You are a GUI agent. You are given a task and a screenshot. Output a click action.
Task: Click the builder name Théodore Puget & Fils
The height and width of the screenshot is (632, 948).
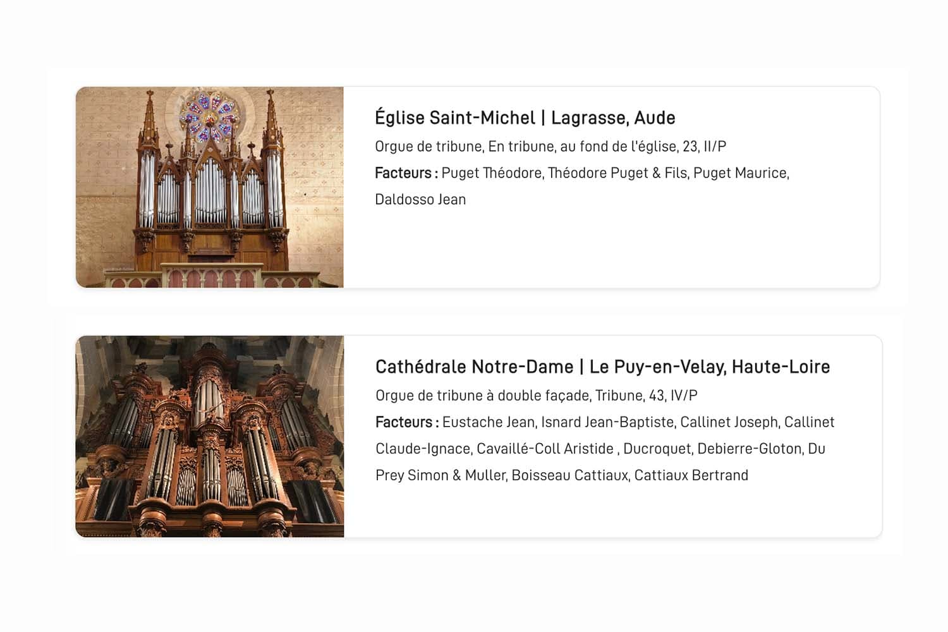(617, 173)
